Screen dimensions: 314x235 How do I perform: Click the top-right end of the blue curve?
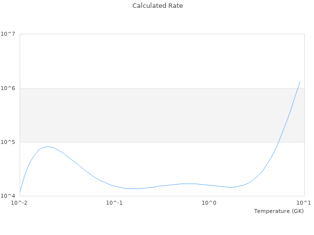(x=300, y=82)
